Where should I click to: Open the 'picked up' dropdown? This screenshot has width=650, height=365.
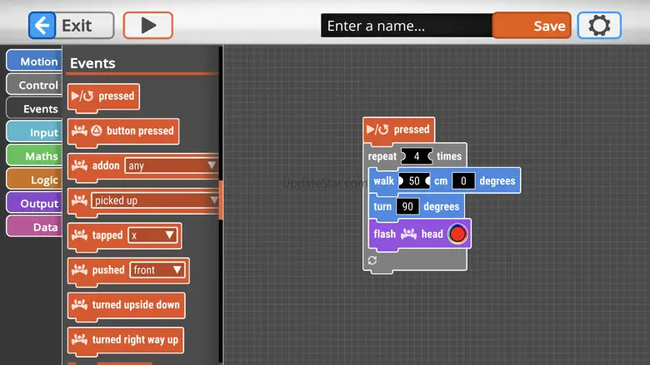pos(155,200)
